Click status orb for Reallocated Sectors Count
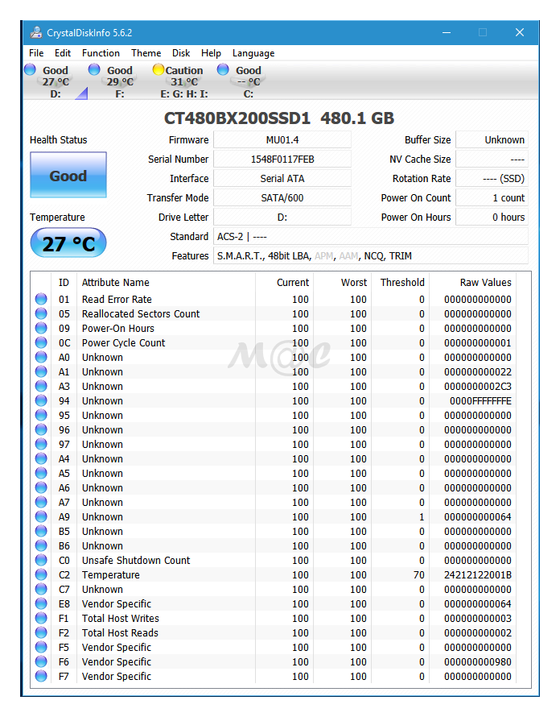560x717 pixels. (41, 313)
